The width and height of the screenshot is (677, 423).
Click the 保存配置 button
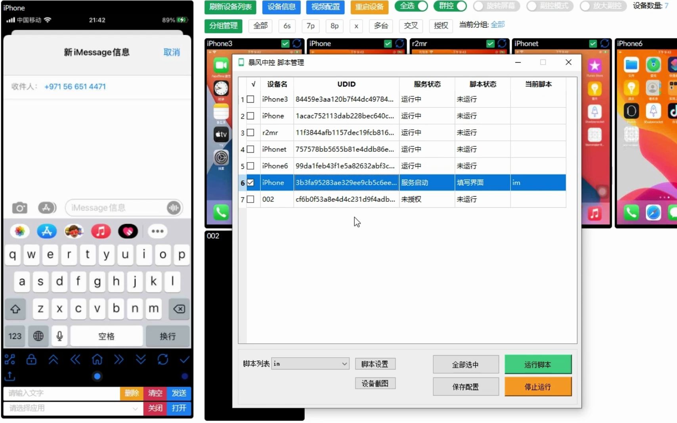[466, 387]
